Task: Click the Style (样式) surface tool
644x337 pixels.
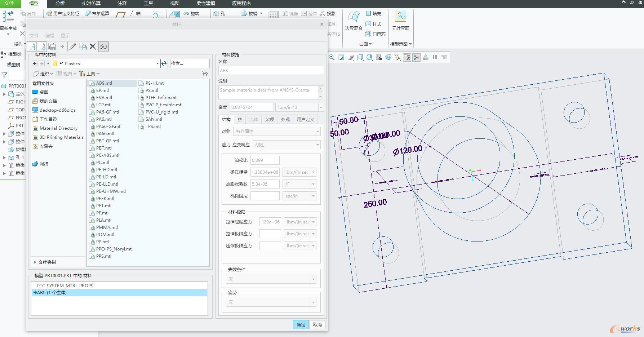Action: (x=374, y=24)
